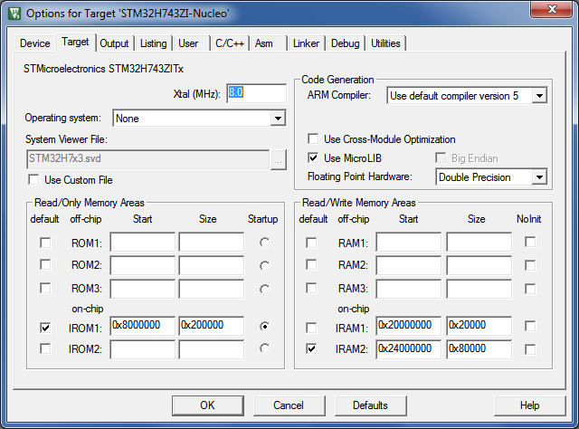Image resolution: width=579 pixels, height=429 pixels.
Task: Check the RAM1 default checkbox
Action: pyautogui.click(x=311, y=243)
